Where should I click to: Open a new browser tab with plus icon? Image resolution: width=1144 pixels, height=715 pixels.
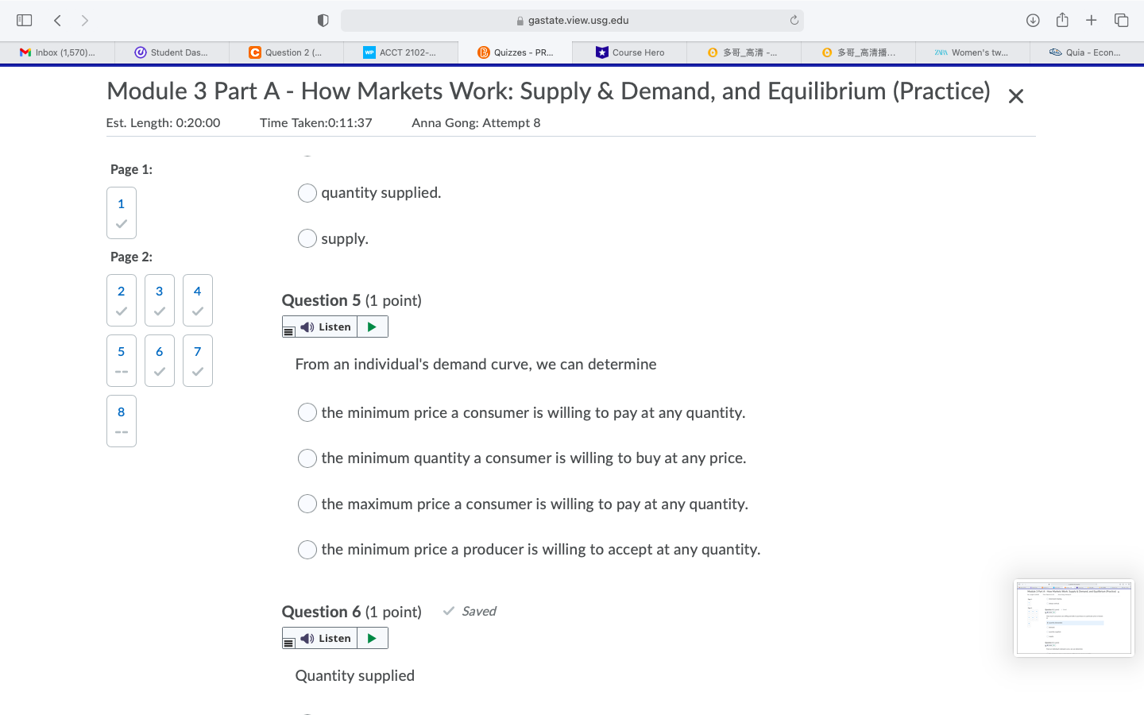pyautogui.click(x=1092, y=20)
